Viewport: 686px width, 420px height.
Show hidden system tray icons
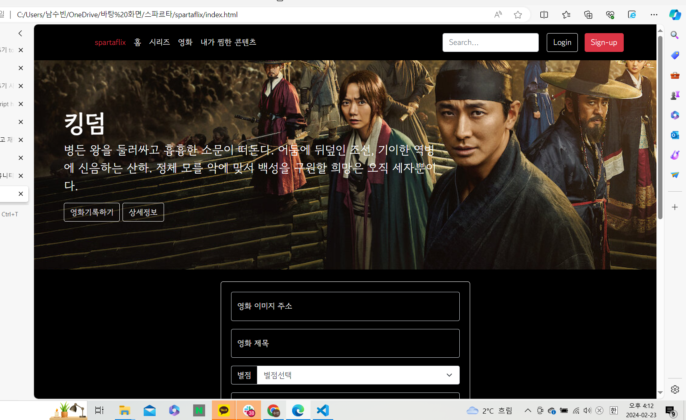(x=528, y=410)
